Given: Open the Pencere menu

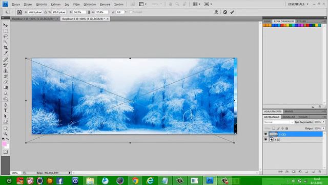Looking at the screenshot, I should tap(105, 4).
